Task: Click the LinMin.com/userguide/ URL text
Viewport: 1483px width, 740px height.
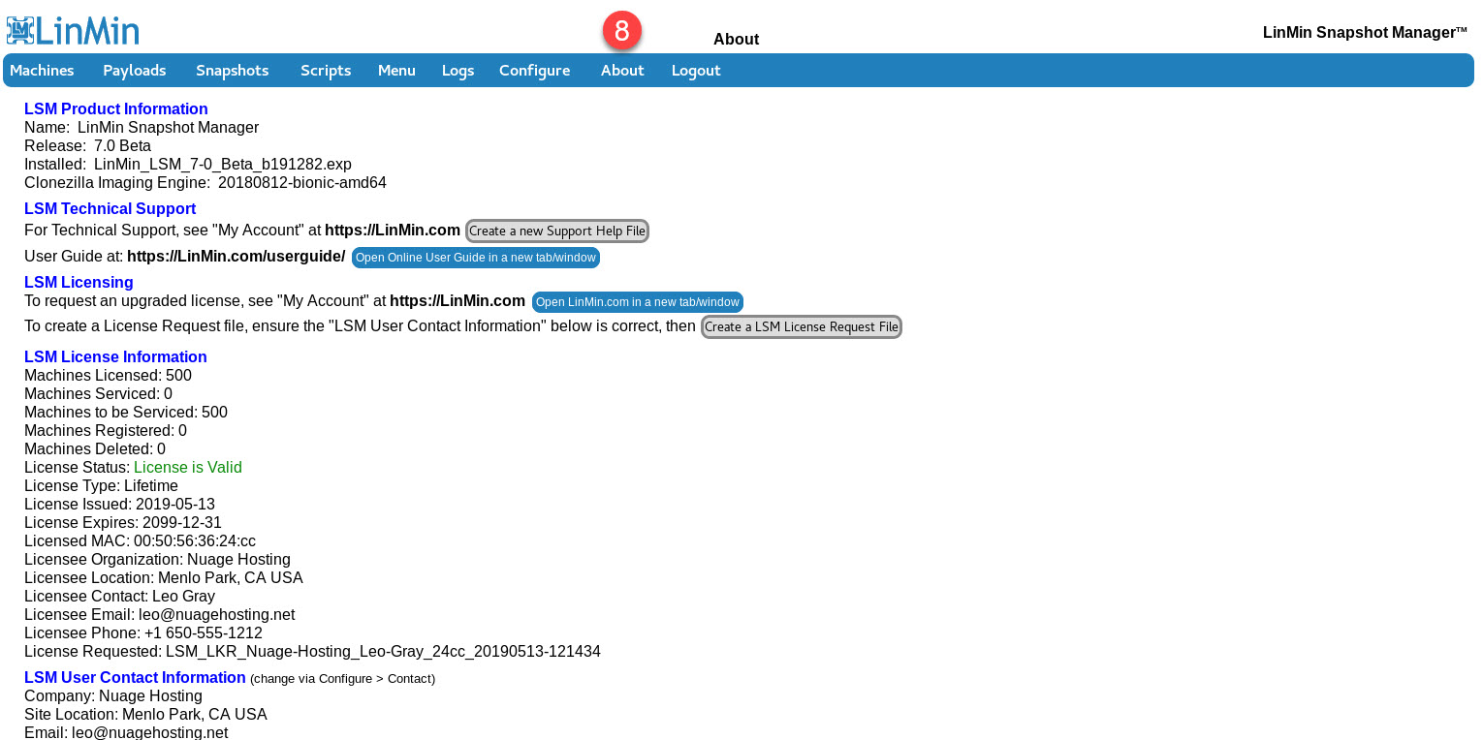Action: (236, 257)
